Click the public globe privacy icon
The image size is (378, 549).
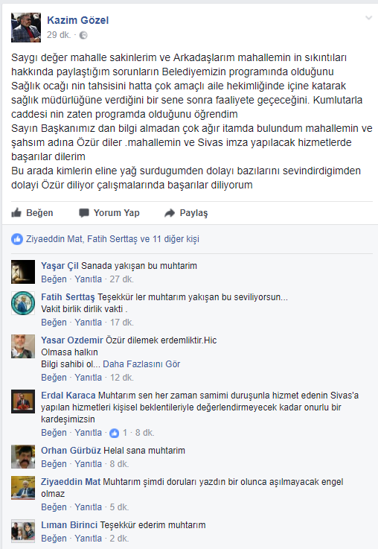pos(83,35)
